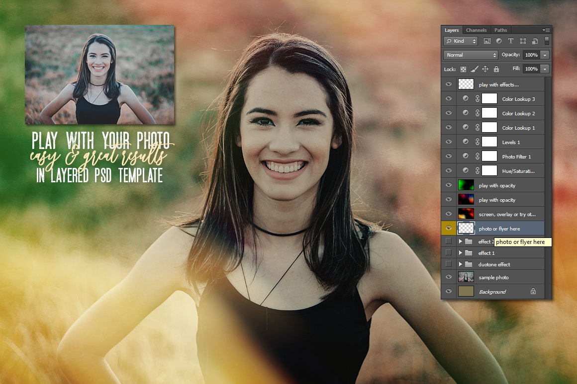Screen dimensions: 577x384
Task: Filter layers by type (T) icon
Action: point(511,41)
